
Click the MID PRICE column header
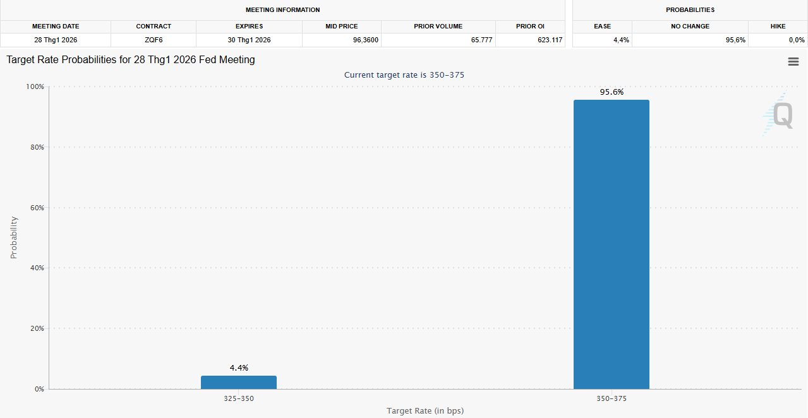pos(341,27)
